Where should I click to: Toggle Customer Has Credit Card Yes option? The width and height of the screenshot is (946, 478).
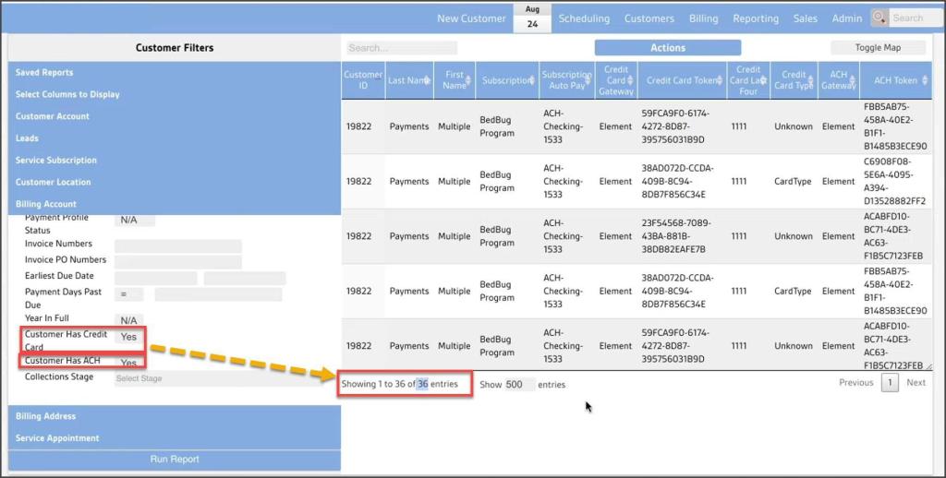(x=128, y=337)
